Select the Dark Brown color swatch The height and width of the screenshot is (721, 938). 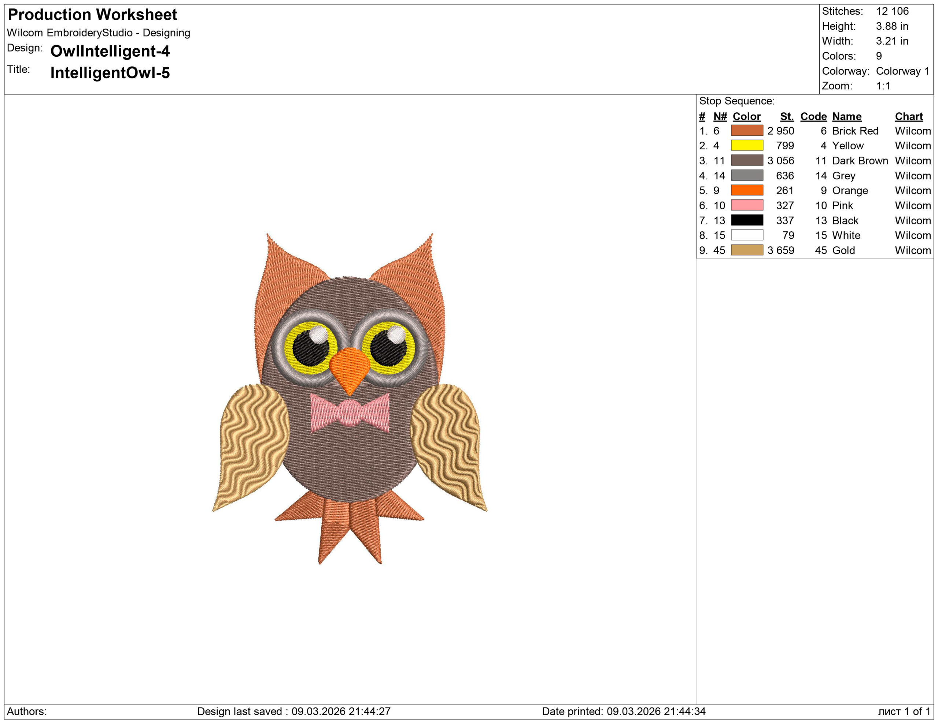pyautogui.click(x=747, y=160)
